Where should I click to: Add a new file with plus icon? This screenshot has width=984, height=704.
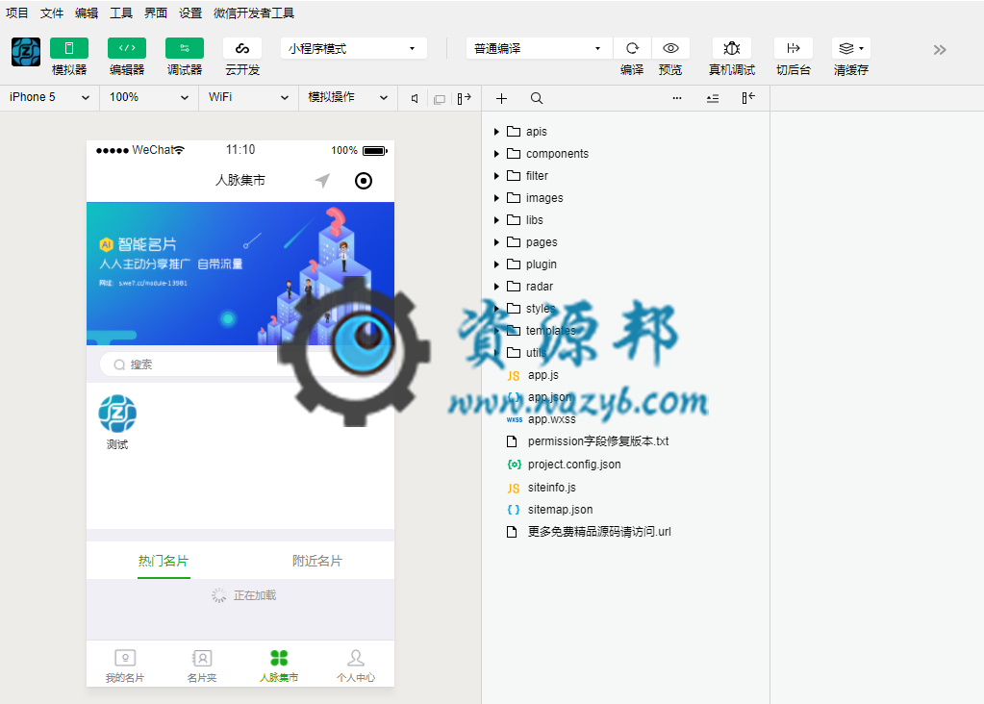click(x=501, y=98)
